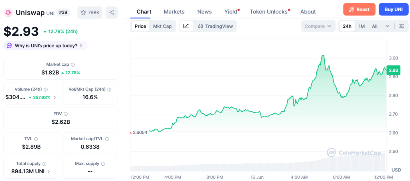Open the Yield tab
Image resolution: width=410 pixels, height=181 pixels.
[x=231, y=12]
